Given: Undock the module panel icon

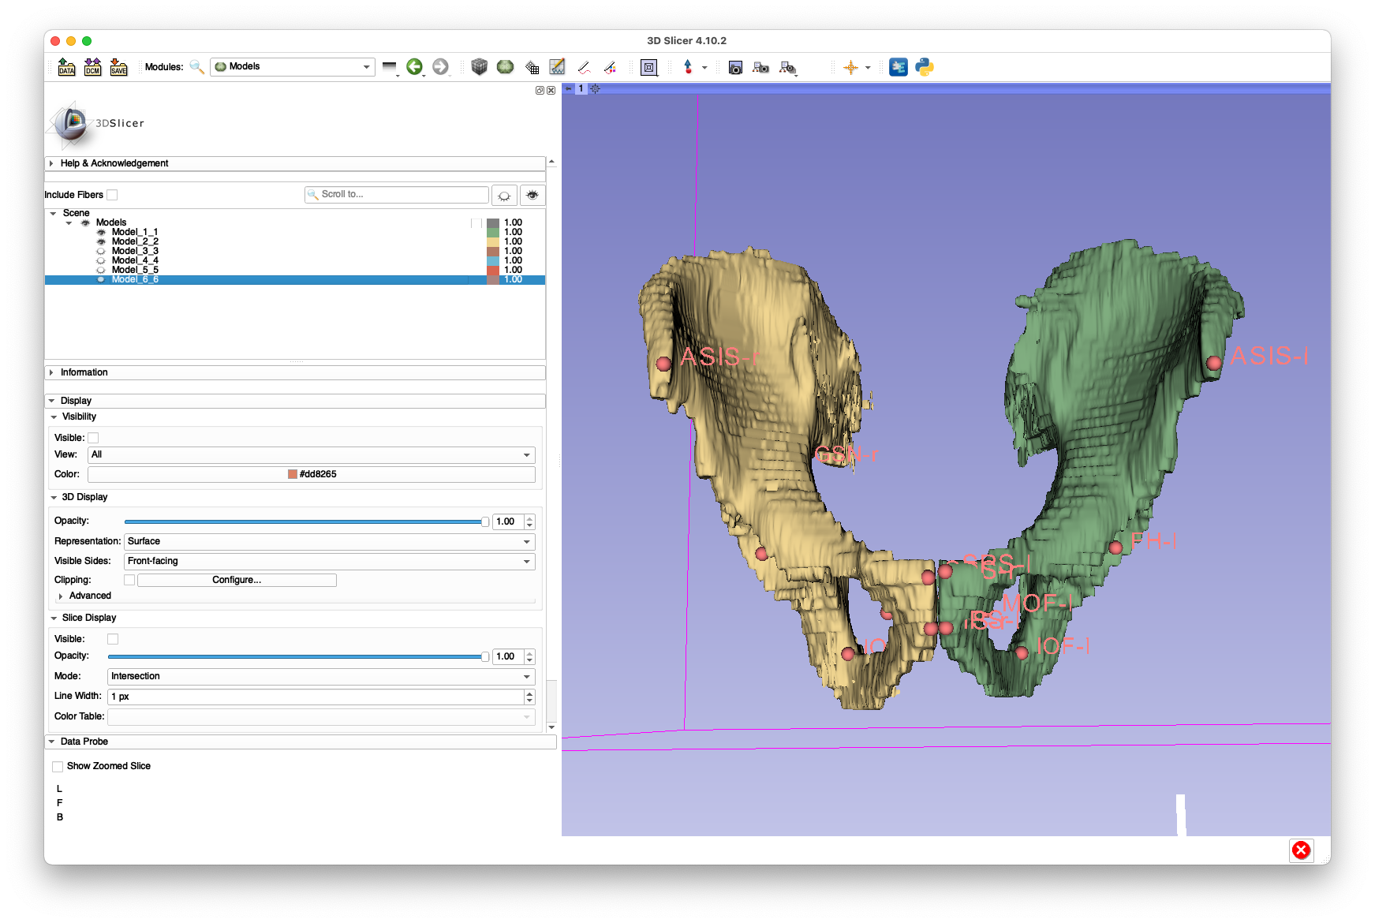Looking at the screenshot, I should point(540,90).
